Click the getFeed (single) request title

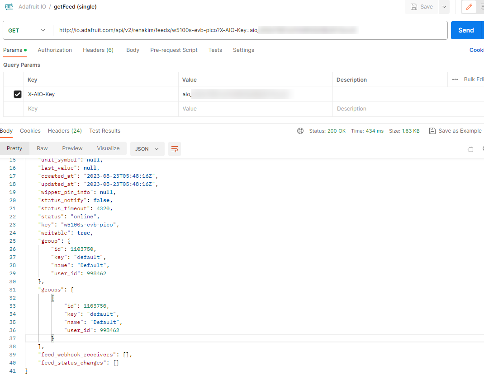point(76,7)
